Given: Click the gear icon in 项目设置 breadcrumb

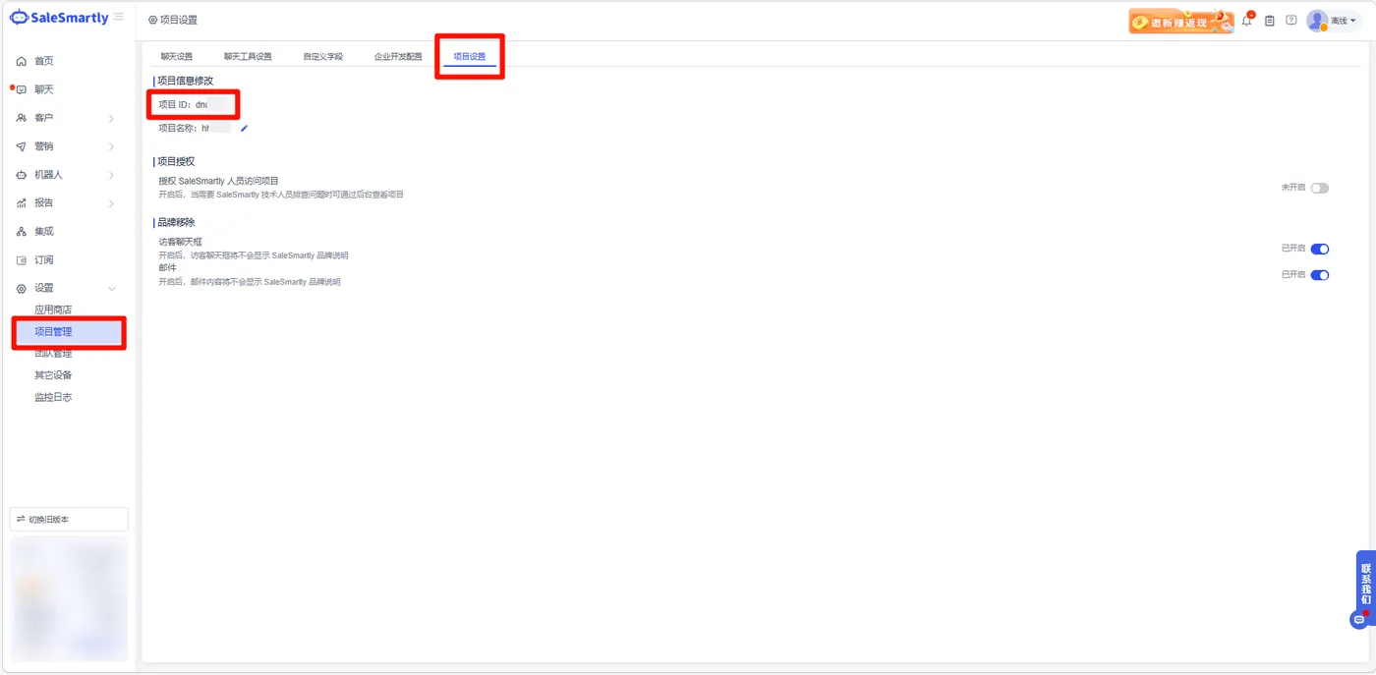Looking at the screenshot, I should click(152, 20).
